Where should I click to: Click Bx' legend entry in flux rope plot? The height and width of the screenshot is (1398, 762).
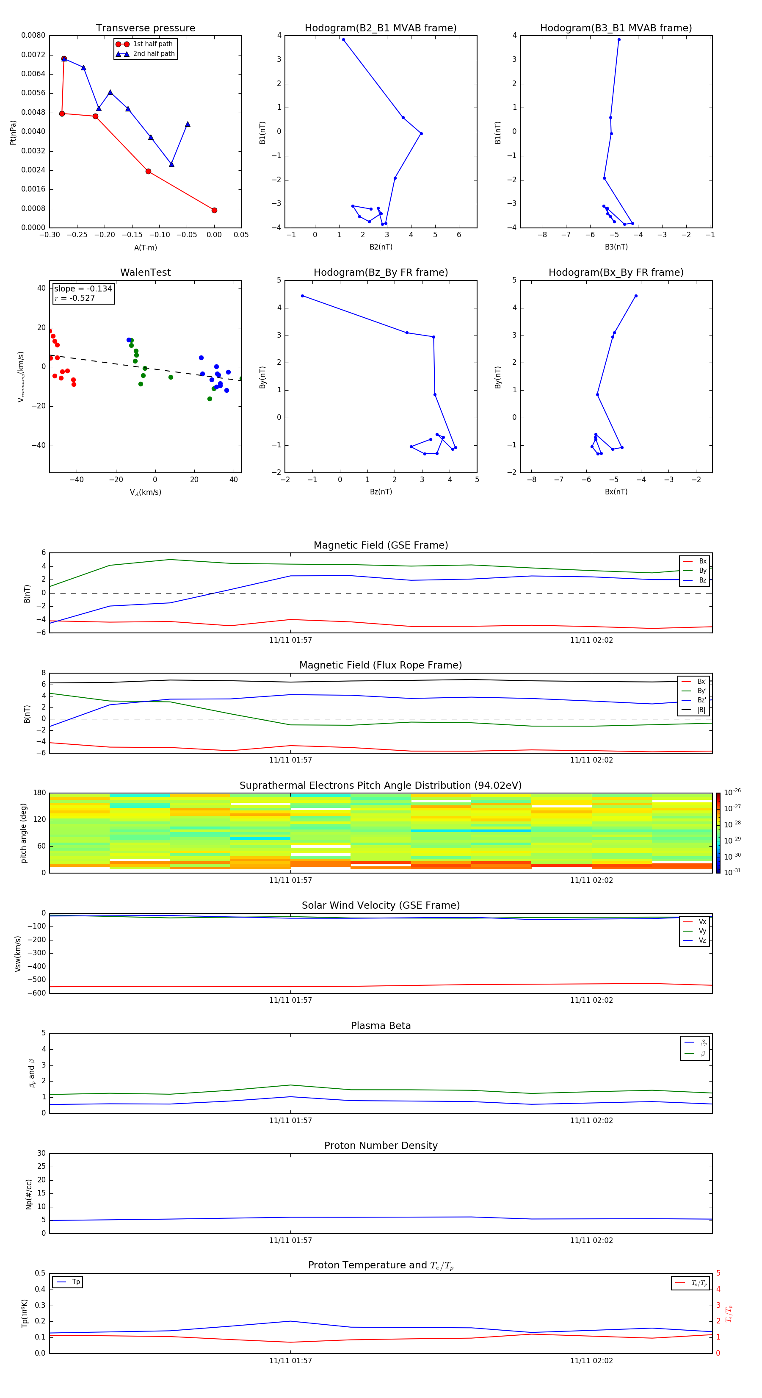click(x=694, y=682)
